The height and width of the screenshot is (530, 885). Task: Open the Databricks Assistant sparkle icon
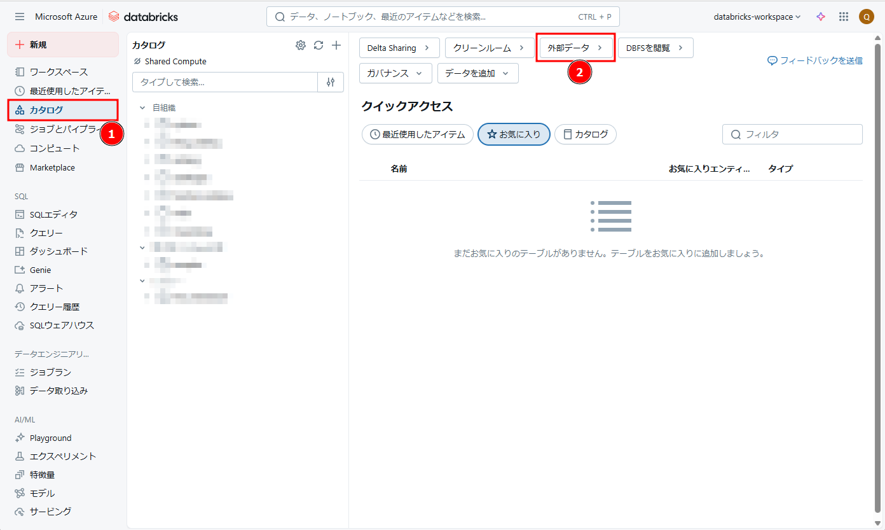[x=821, y=17]
